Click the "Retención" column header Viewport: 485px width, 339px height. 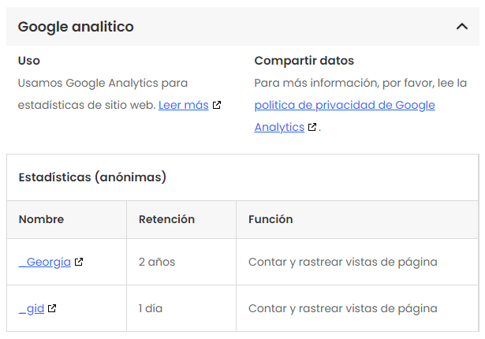166,219
